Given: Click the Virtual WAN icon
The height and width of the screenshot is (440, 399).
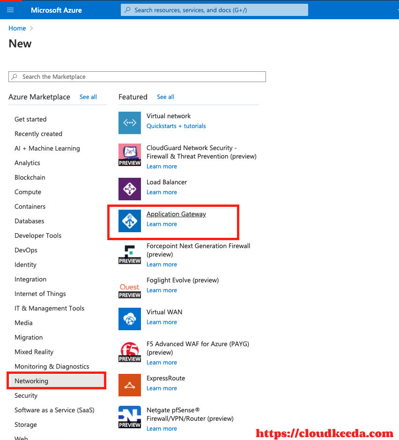Looking at the screenshot, I should pyautogui.click(x=129, y=319).
